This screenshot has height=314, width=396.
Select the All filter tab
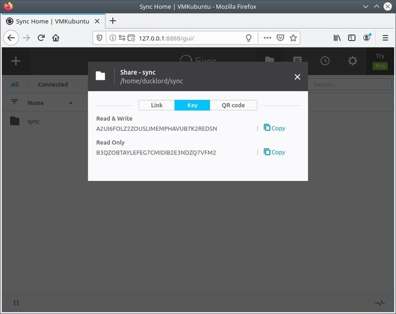tap(15, 84)
